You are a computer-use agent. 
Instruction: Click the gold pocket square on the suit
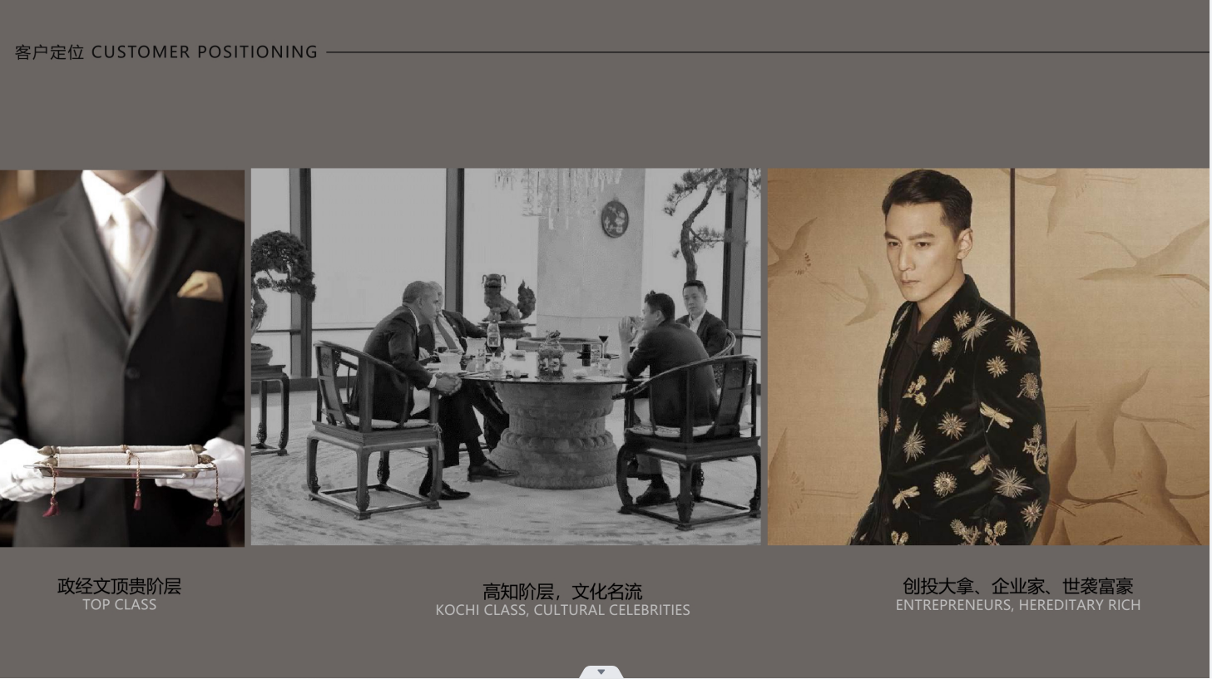point(200,285)
